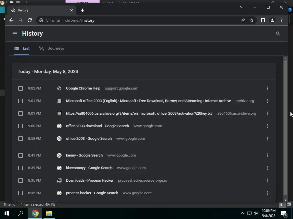Open the Explorer window help icon
Viewport: 293px width, 219px height.
click(x=290, y=9)
